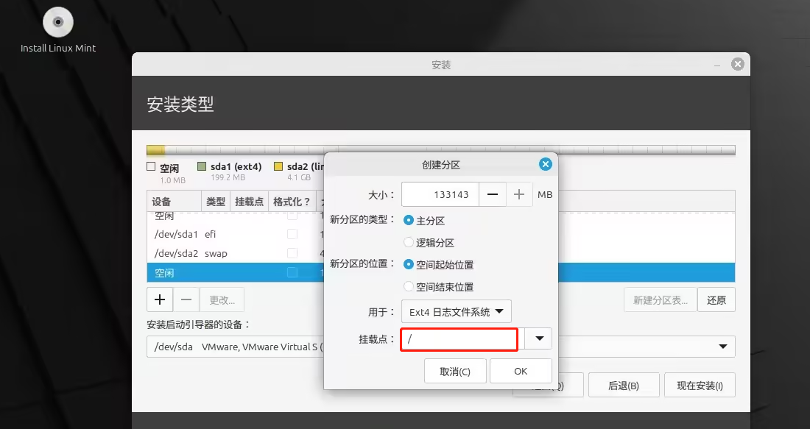Image resolution: width=810 pixels, height=429 pixels.
Task: Click the plus button to add a partition
Action: (x=160, y=299)
